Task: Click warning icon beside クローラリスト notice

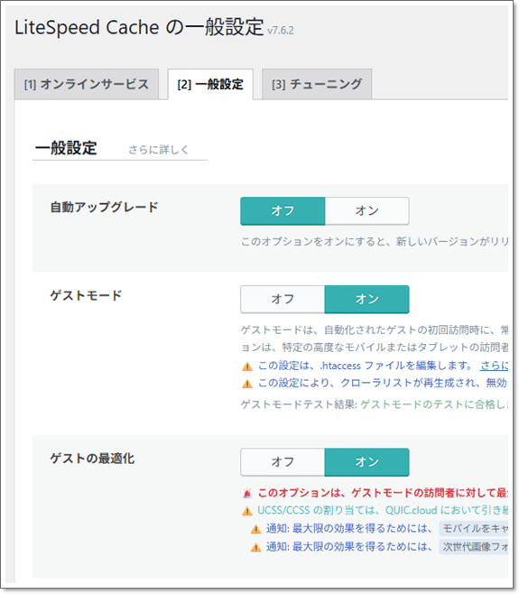Action: (247, 384)
